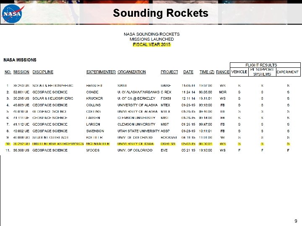Select the 'NASA SOUNDING ROCKETS' subtitle line
This screenshot has width=302, height=226.
[x=152, y=34]
